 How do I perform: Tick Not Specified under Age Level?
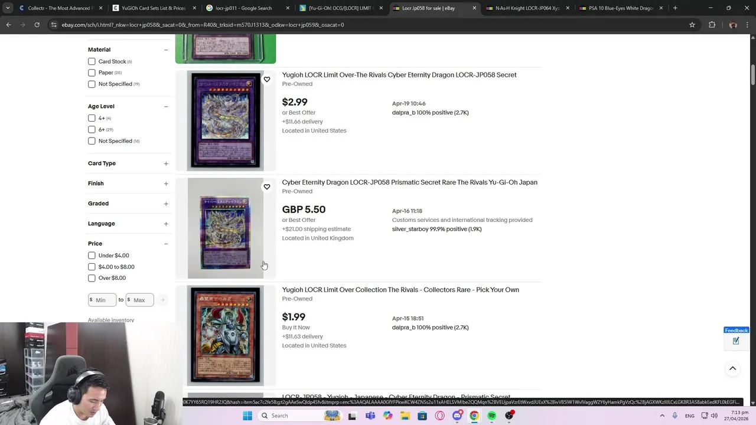click(92, 141)
